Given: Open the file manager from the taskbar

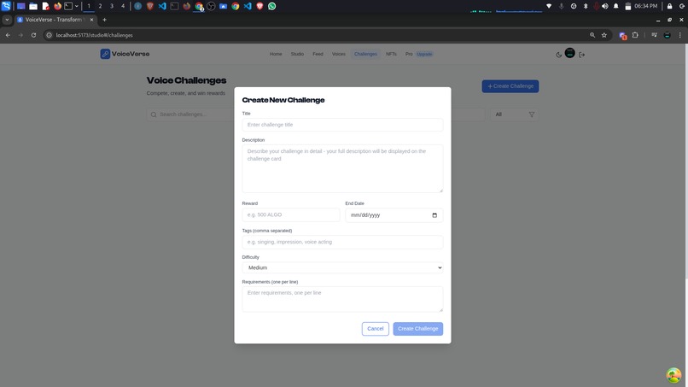Looking at the screenshot, I should (x=33, y=6).
